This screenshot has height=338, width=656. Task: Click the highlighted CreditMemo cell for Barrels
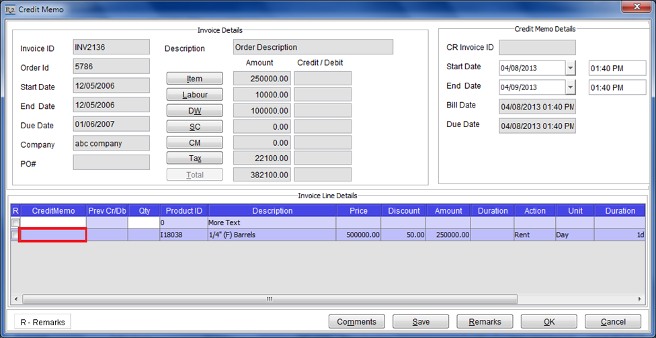coord(52,235)
